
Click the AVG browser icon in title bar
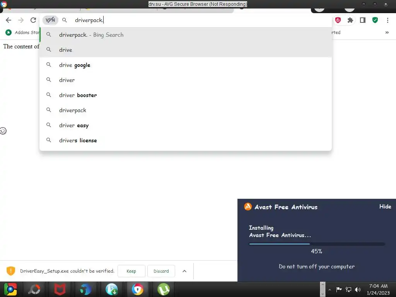(4, 4)
